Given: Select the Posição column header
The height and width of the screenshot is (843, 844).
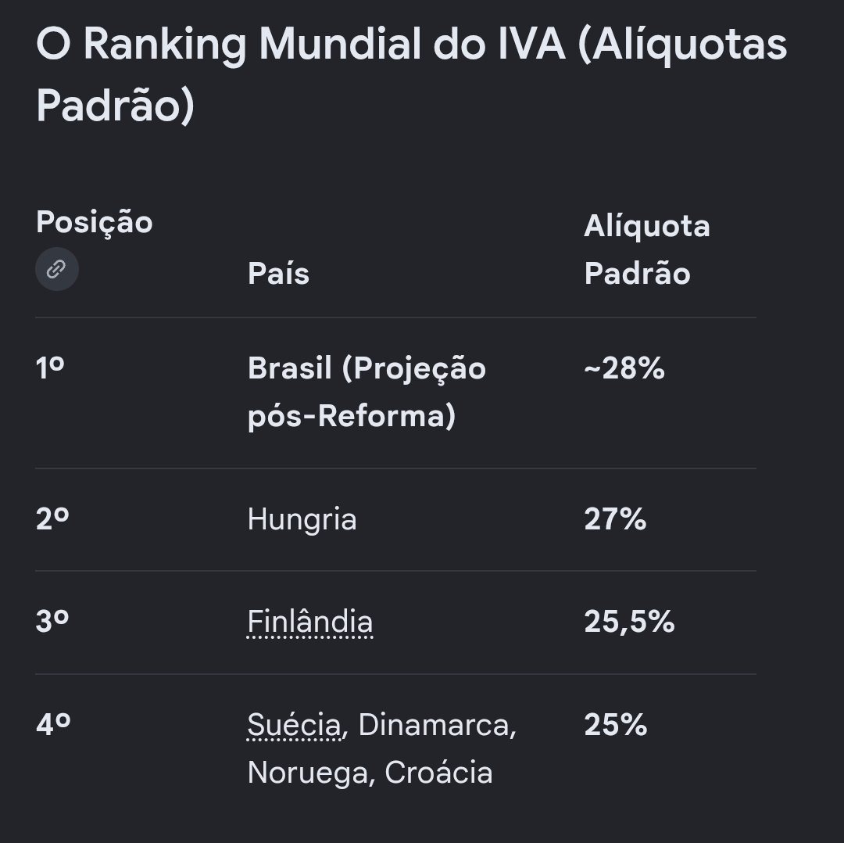Looking at the screenshot, I should [95, 222].
